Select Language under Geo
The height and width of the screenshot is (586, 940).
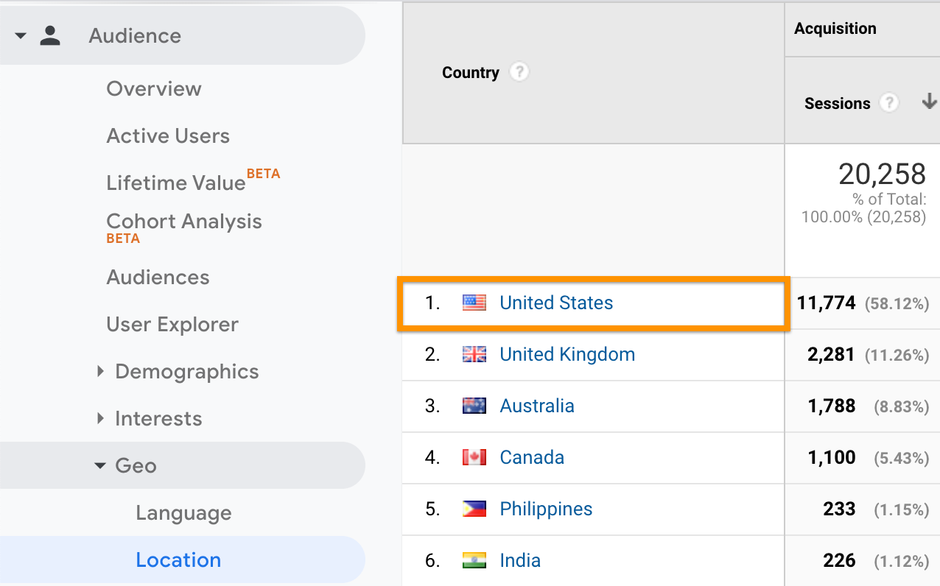pos(183,513)
